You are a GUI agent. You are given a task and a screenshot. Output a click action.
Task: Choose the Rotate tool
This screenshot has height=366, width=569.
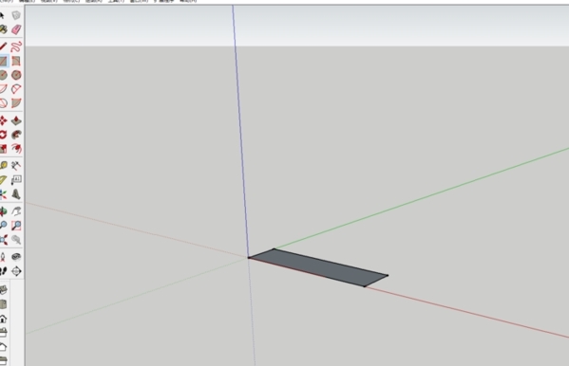pos(3,135)
